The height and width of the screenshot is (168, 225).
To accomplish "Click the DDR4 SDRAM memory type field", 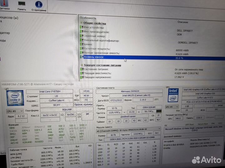I will pos(149,107).
